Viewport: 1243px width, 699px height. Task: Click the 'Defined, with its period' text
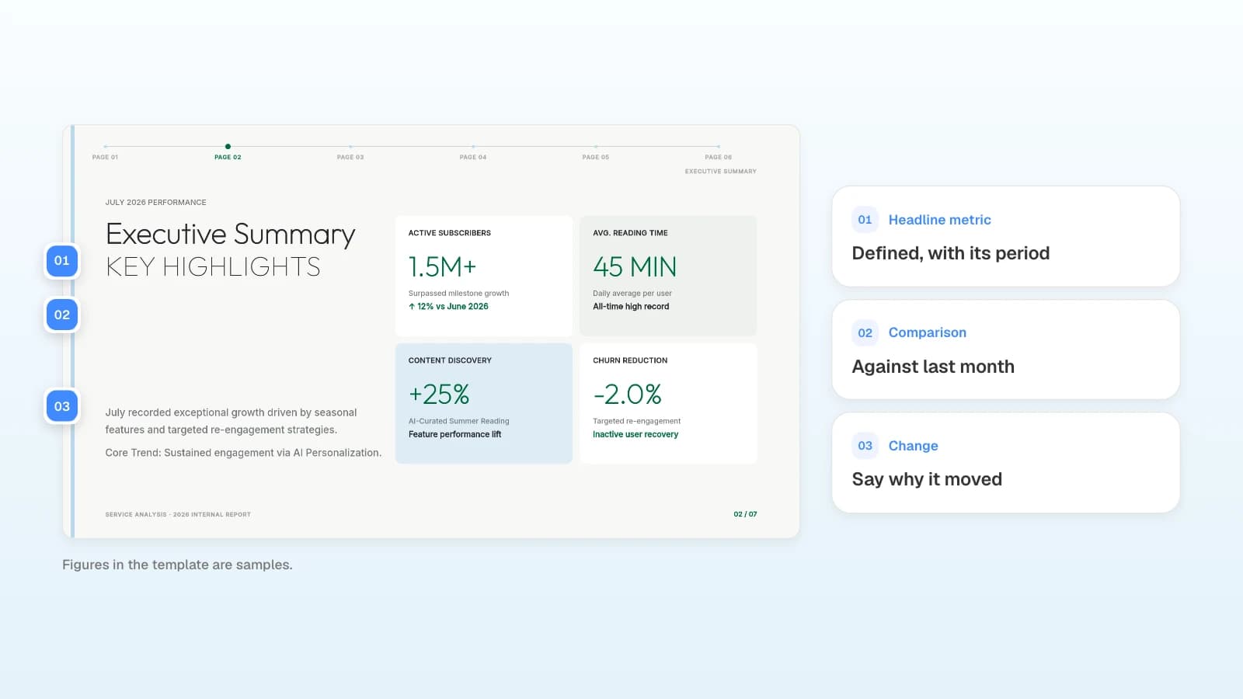[x=950, y=253]
